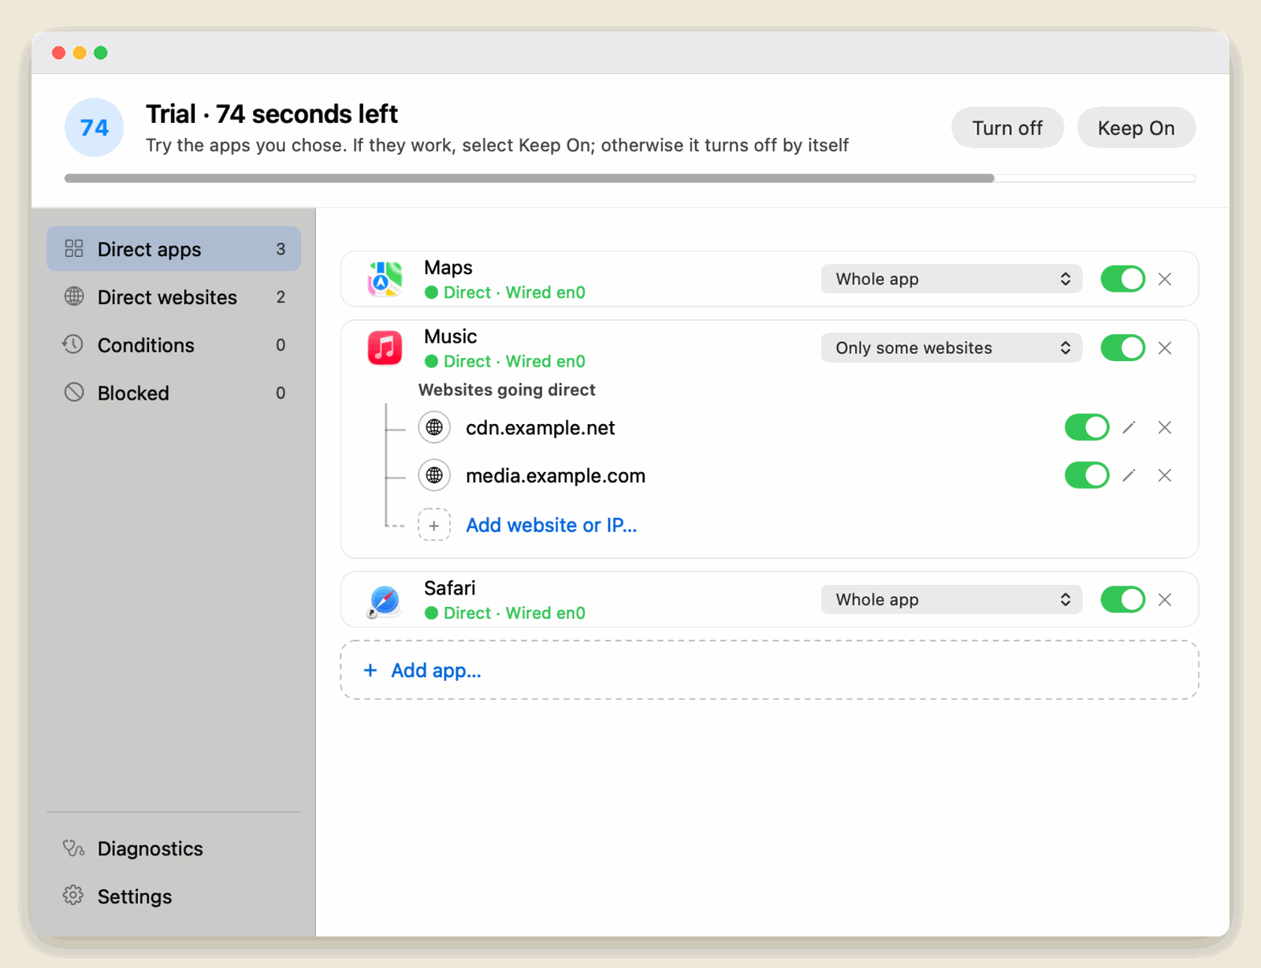Screen dimensions: 1261x968
Task: Open the Safari Whole app dropdown
Action: [x=951, y=600]
